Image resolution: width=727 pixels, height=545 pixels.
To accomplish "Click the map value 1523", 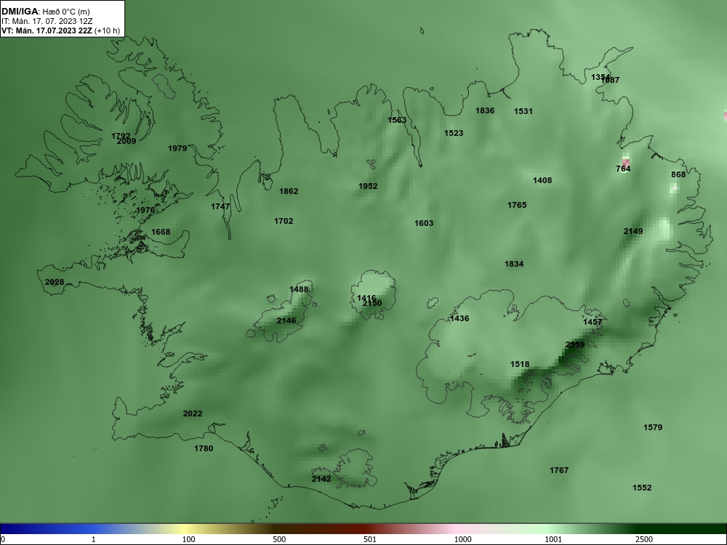I will pyautogui.click(x=454, y=133).
